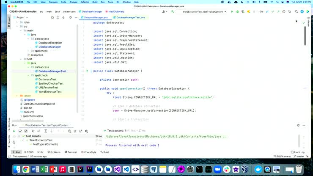
Task: Click the editor vertical scrollbar
Action: [305, 36]
